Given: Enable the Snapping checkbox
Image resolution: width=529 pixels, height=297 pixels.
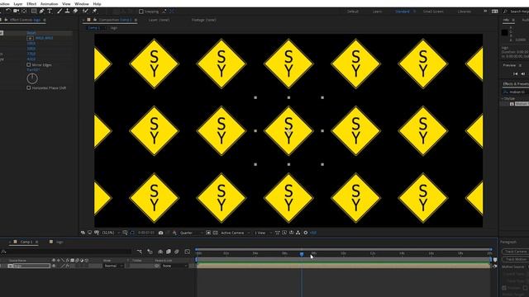Looking at the screenshot, I should pyautogui.click(x=141, y=12).
